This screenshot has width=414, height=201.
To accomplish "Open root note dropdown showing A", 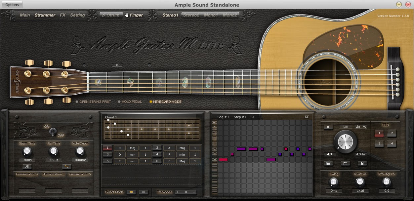I will [x=169, y=148].
